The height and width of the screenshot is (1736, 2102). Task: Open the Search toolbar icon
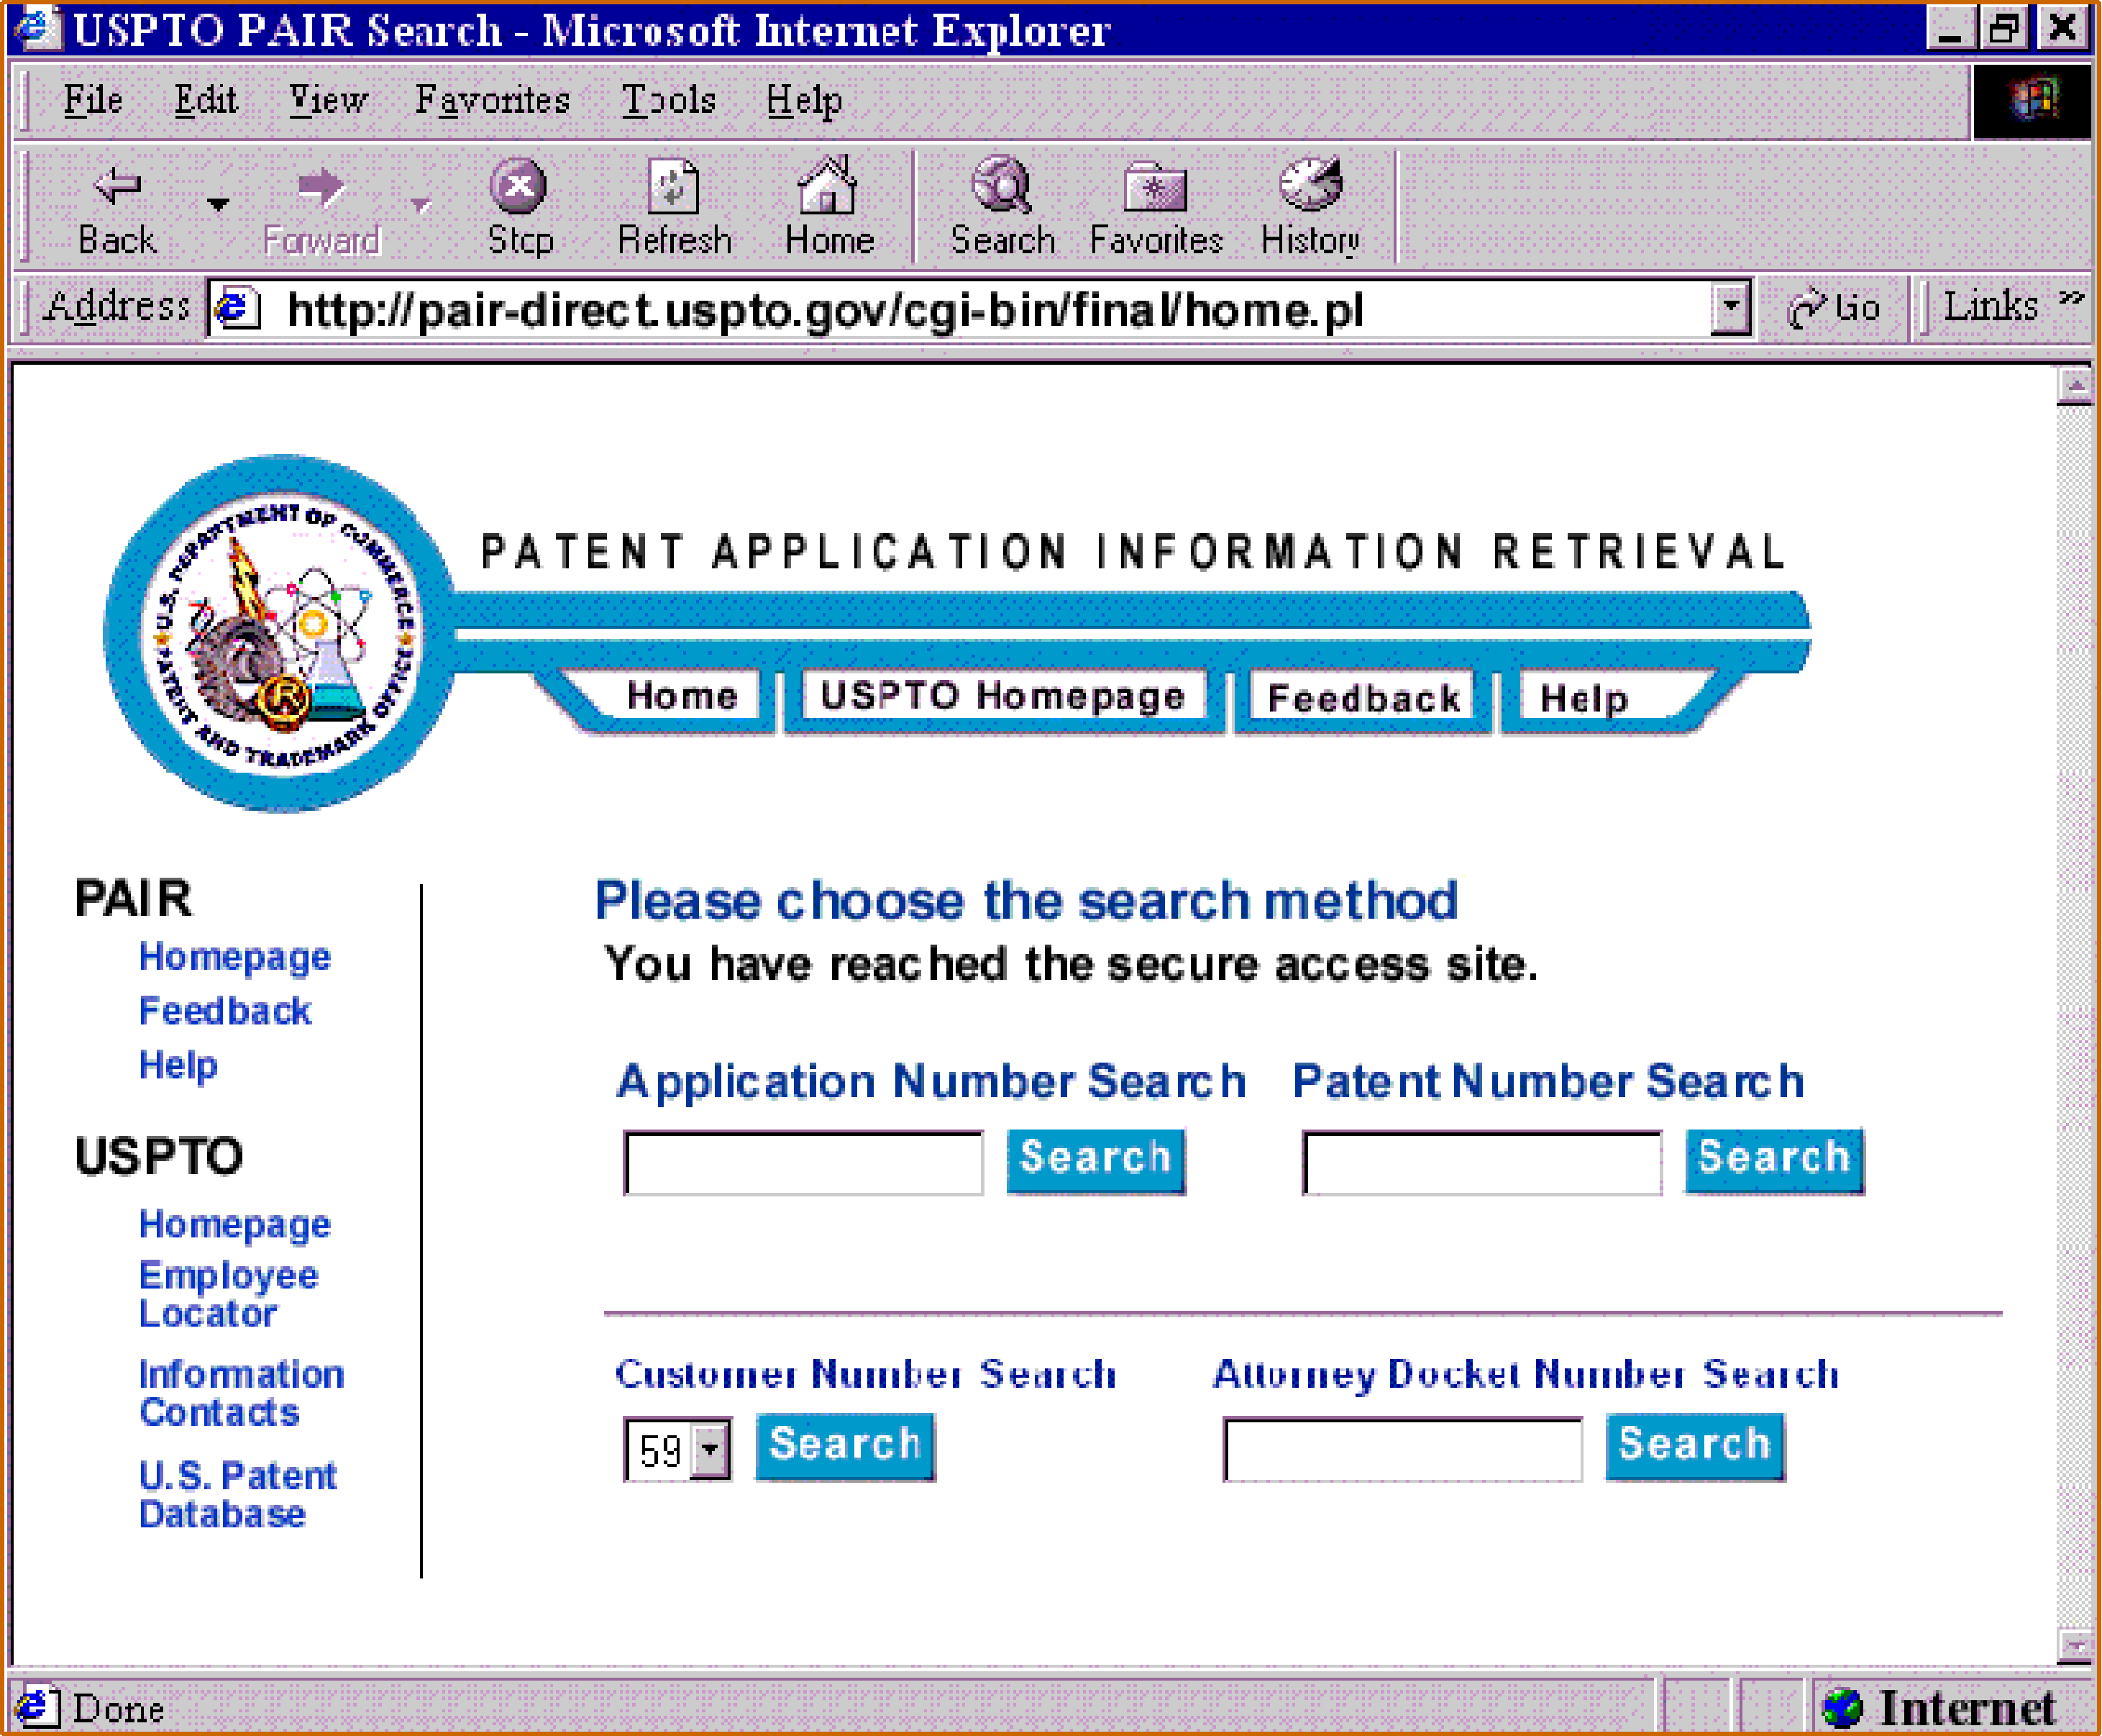click(x=1002, y=187)
